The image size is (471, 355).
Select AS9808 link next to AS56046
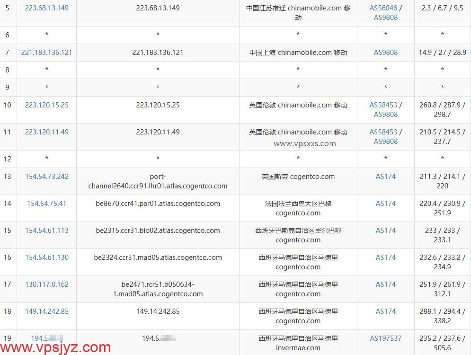tap(385, 17)
